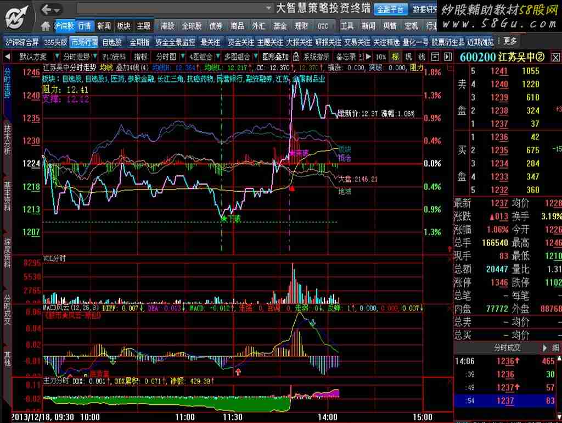The image size is (562, 423).
Task: Toggle the 标 marker button
Action: click(395, 57)
